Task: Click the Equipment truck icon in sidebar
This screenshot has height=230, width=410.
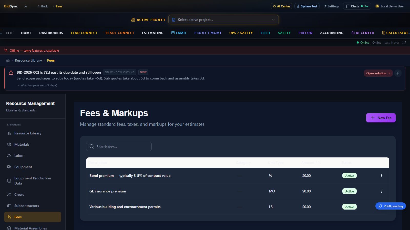Action: pos(9,167)
